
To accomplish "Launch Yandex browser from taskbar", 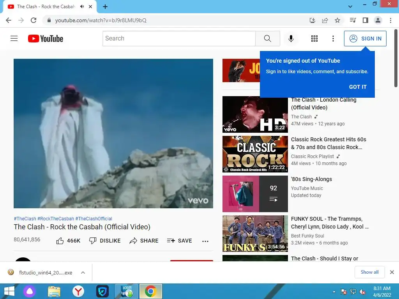I will [x=78, y=291].
